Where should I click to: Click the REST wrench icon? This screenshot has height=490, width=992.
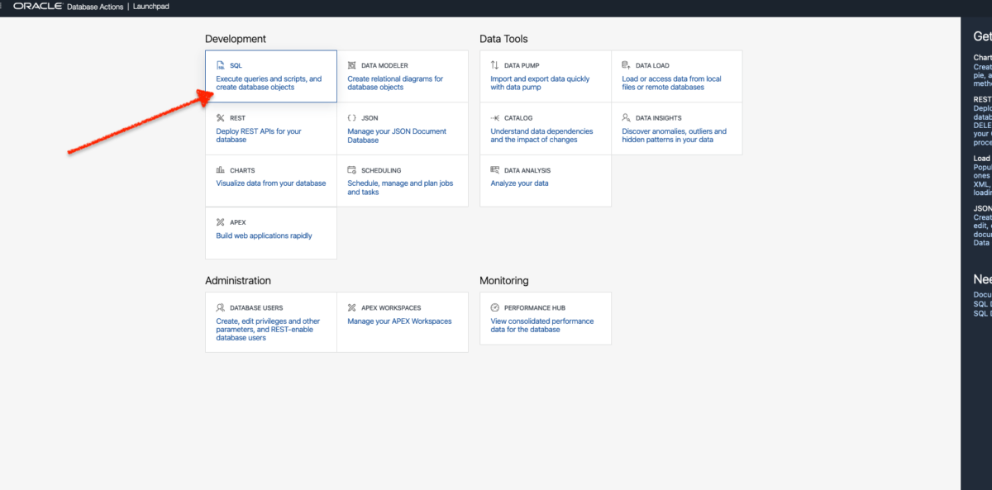click(220, 117)
